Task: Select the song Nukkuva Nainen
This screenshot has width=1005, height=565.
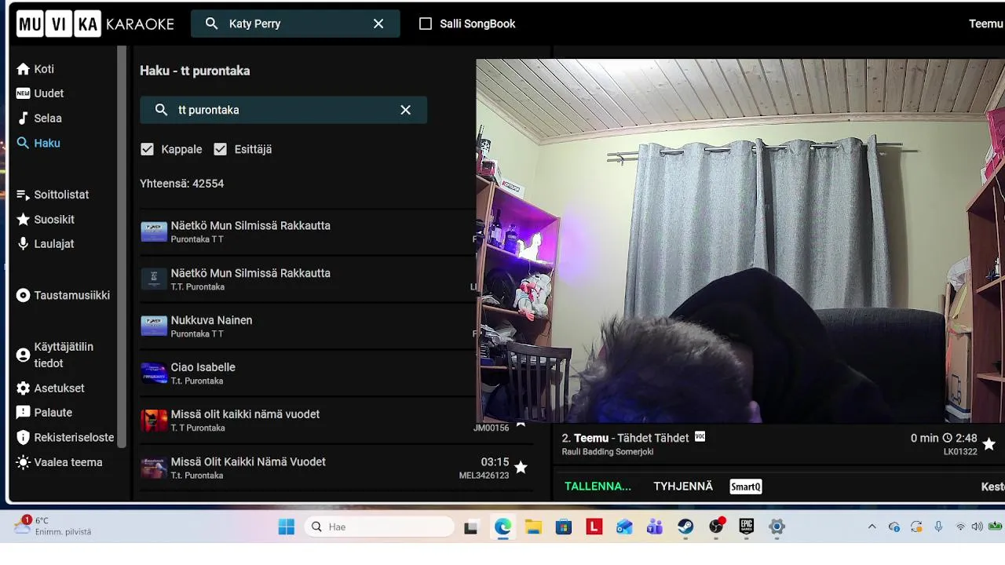Action: pos(308,326)
